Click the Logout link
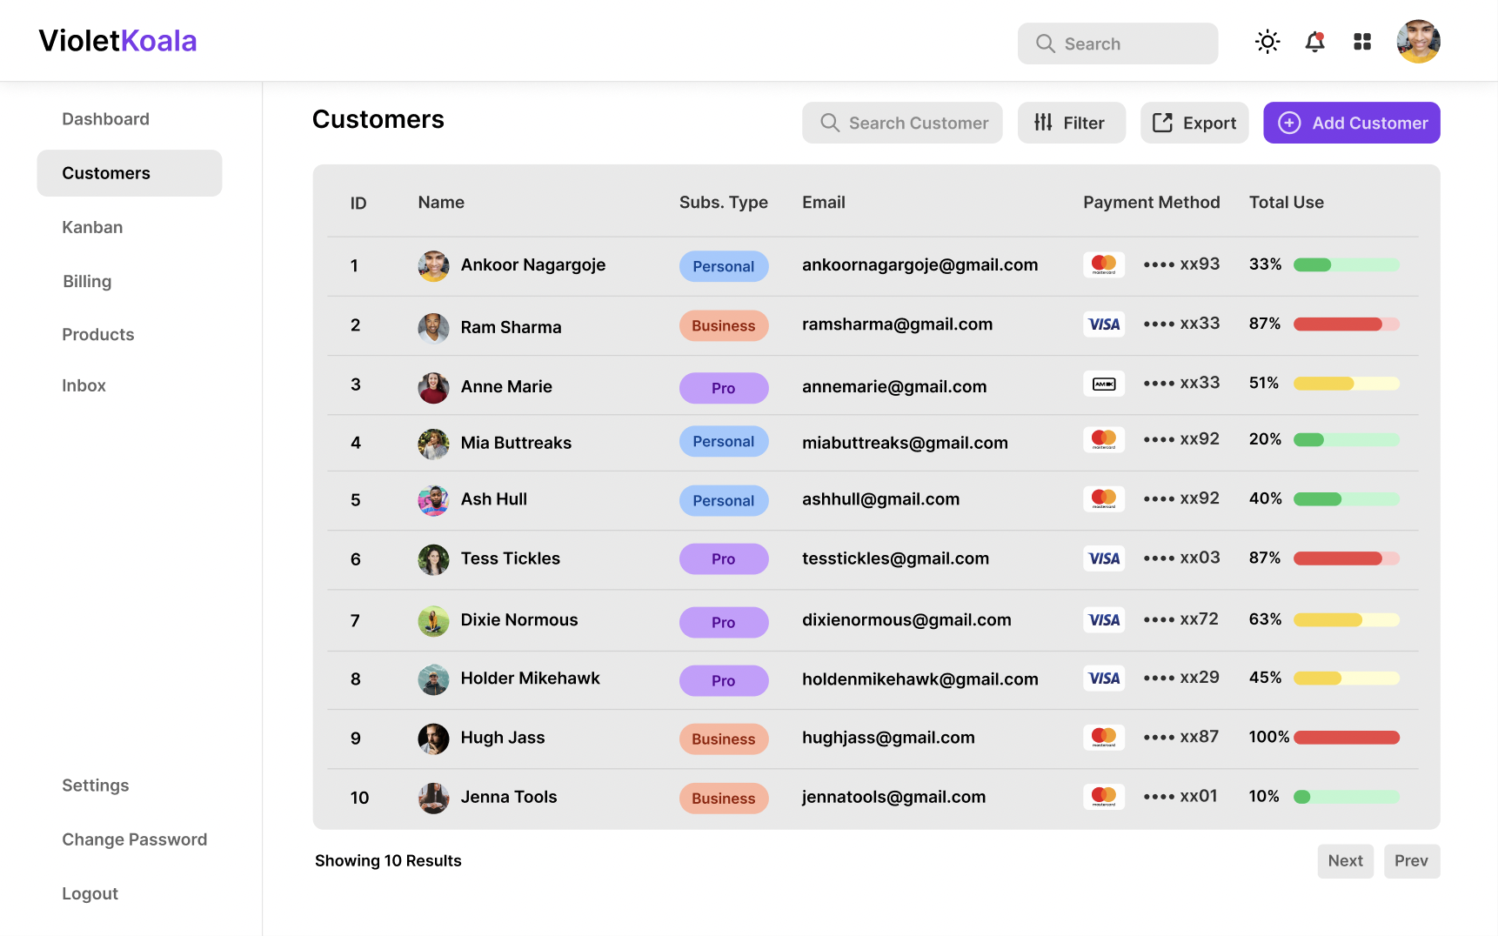The image size is (1498, 936). pyautogui.click(x=90, y=893)
